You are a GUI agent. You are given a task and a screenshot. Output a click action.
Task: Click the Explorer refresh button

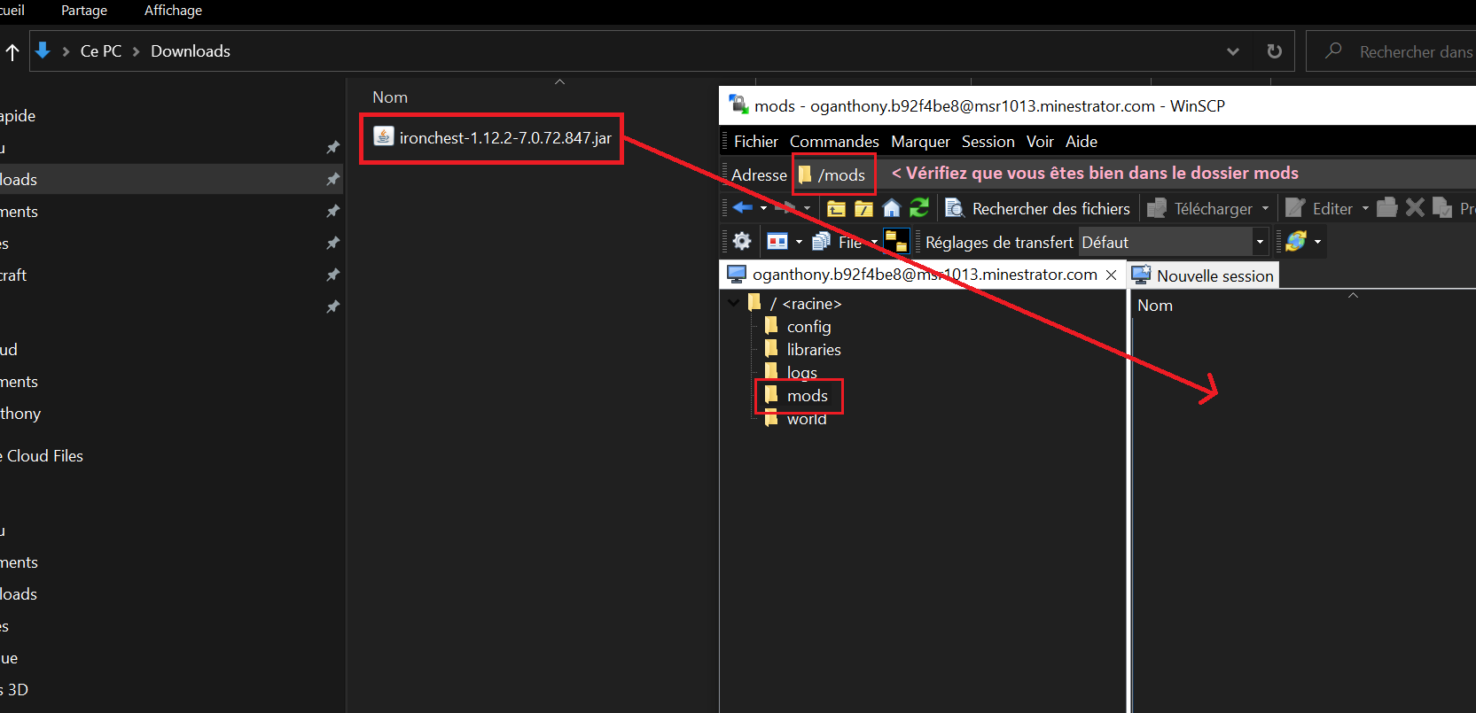(1274, 51)
